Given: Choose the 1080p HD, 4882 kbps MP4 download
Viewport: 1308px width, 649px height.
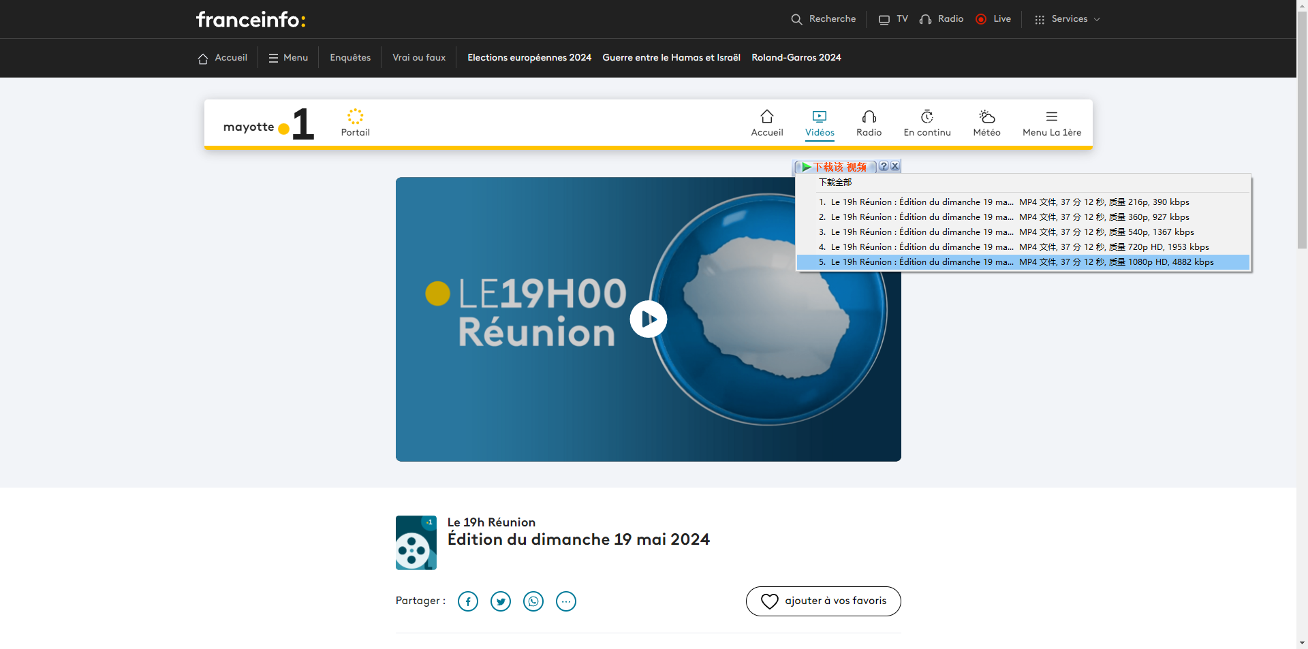Looking at the screenshot, I should 1023,262.
